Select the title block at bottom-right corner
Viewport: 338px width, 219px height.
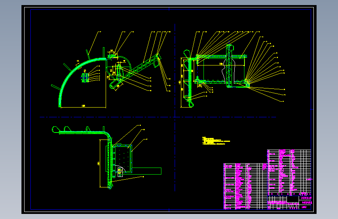click(289, 203)
